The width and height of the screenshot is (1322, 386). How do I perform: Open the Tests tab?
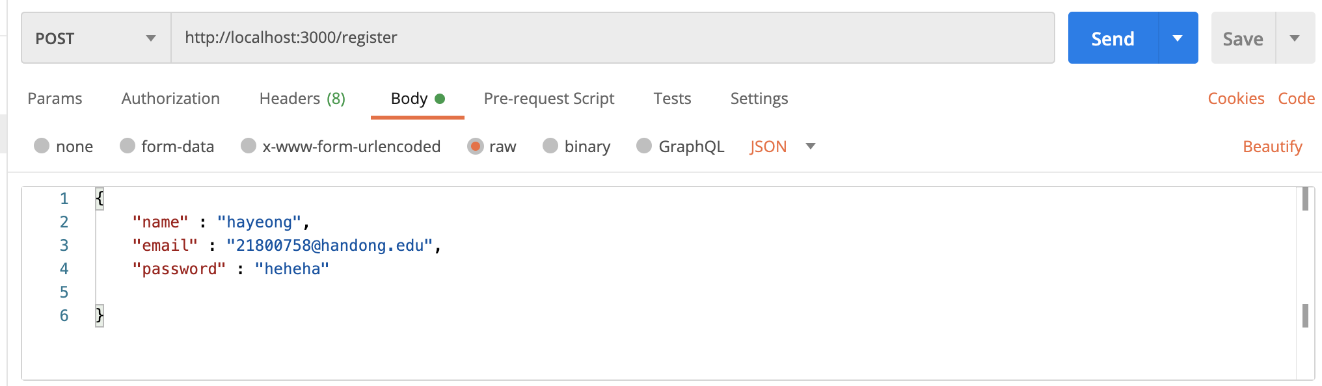click(x=672, y=98)
